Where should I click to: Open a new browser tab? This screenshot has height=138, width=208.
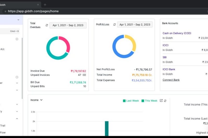click(x=45, y=5)
